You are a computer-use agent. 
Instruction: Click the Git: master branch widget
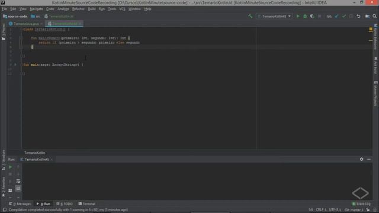pos(354,210)
